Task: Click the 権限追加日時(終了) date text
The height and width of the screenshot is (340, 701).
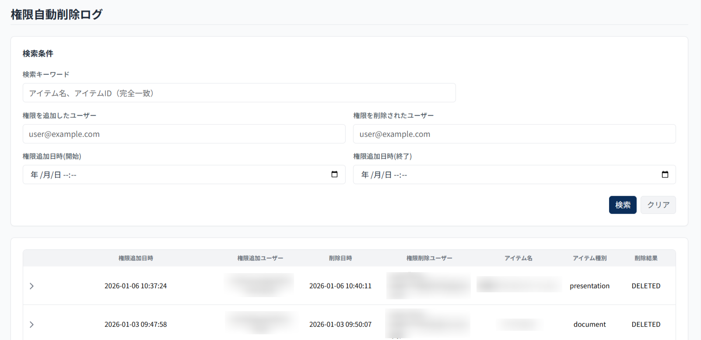Action: click(x=384, y=175)
